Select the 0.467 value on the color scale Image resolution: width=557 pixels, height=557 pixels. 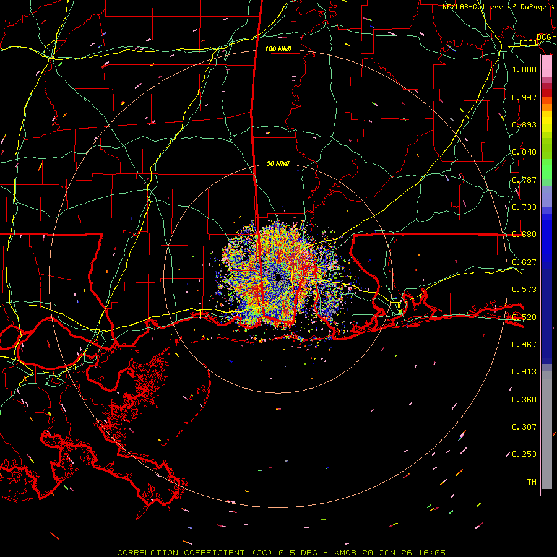524,345
